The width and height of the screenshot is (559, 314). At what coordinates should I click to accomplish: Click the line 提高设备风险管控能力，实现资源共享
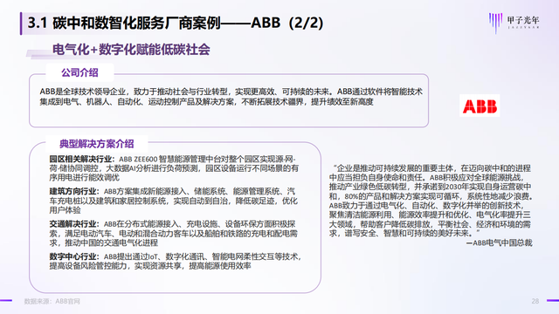(150, 266)
